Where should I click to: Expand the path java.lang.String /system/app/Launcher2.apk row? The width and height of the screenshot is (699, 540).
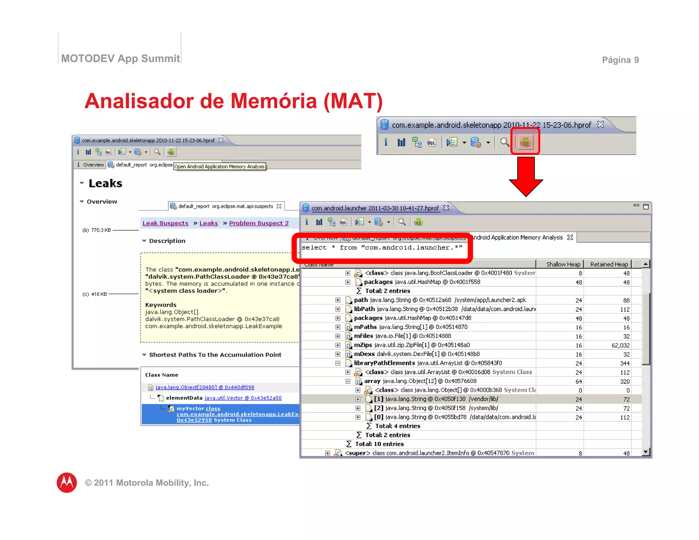338,300
